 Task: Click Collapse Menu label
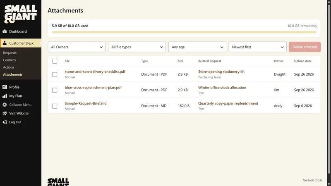20,105
